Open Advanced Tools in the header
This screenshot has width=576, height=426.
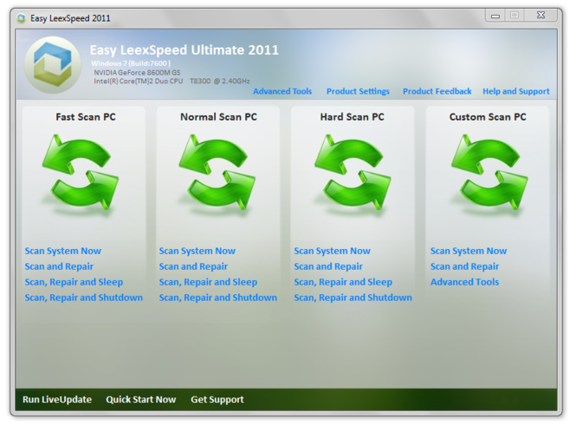click(282, 91)
